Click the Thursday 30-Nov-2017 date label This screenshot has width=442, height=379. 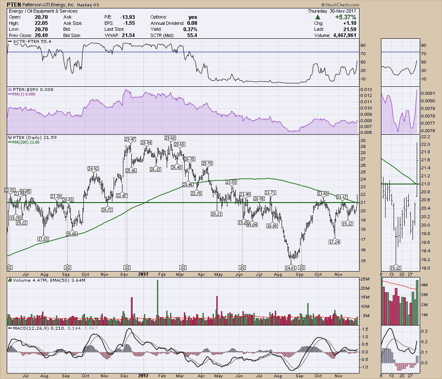point(332,11)
